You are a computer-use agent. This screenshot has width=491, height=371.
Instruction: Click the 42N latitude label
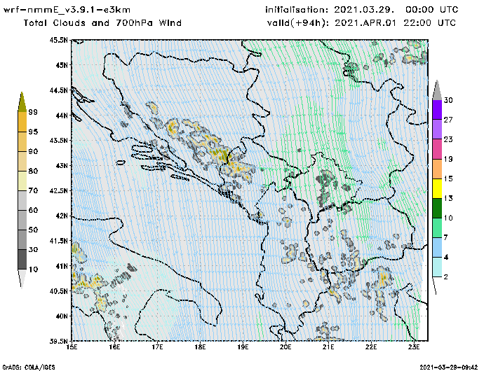(62, 216)
